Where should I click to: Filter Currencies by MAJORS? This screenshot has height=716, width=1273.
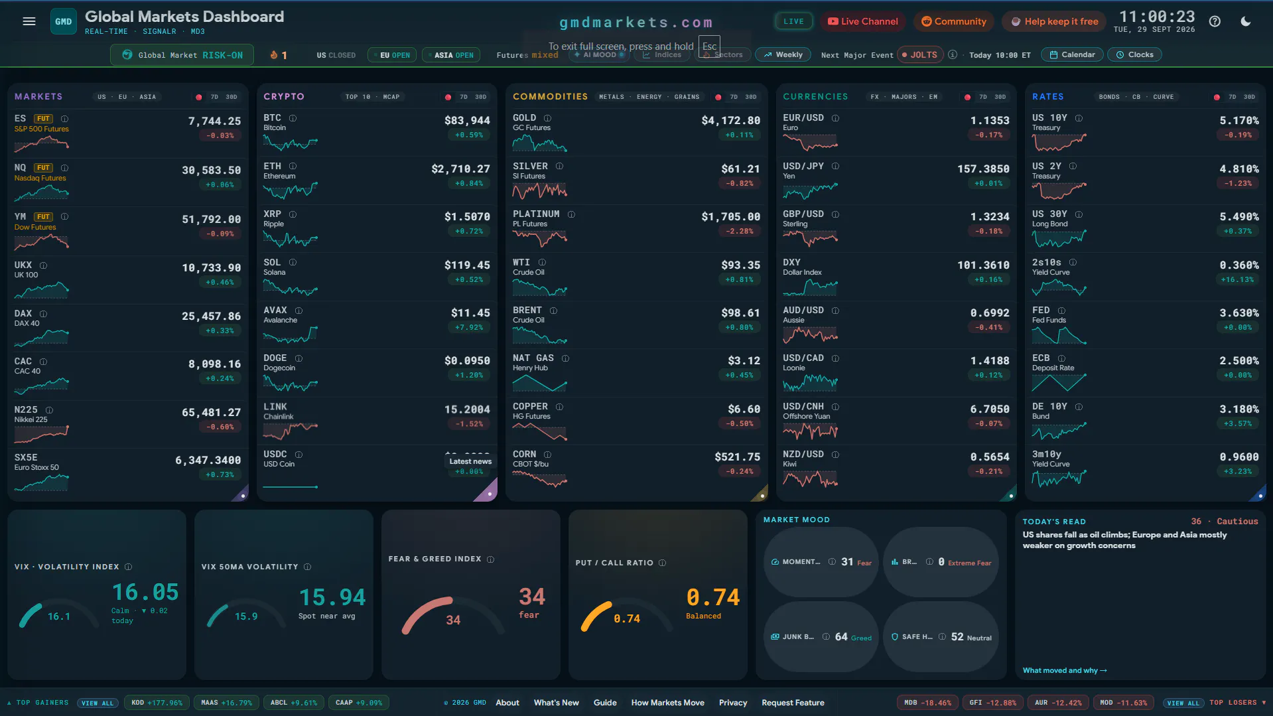pyautogui.click(x=904, y=97)
